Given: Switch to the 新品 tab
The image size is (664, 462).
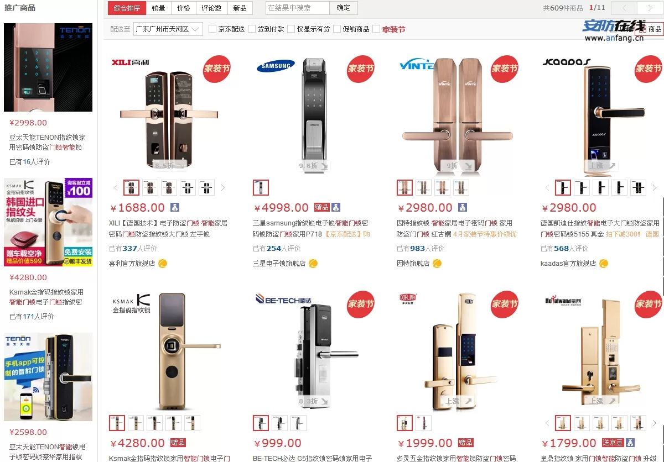Looking at the screenshot, I should pos(240,8).
